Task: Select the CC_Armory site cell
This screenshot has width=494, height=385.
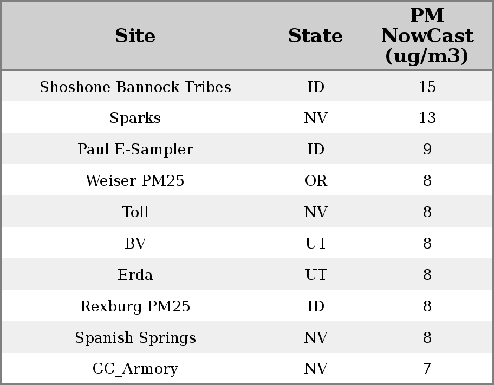Action: [x=135, y=369]
